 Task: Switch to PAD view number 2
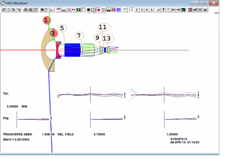[137, 10]
